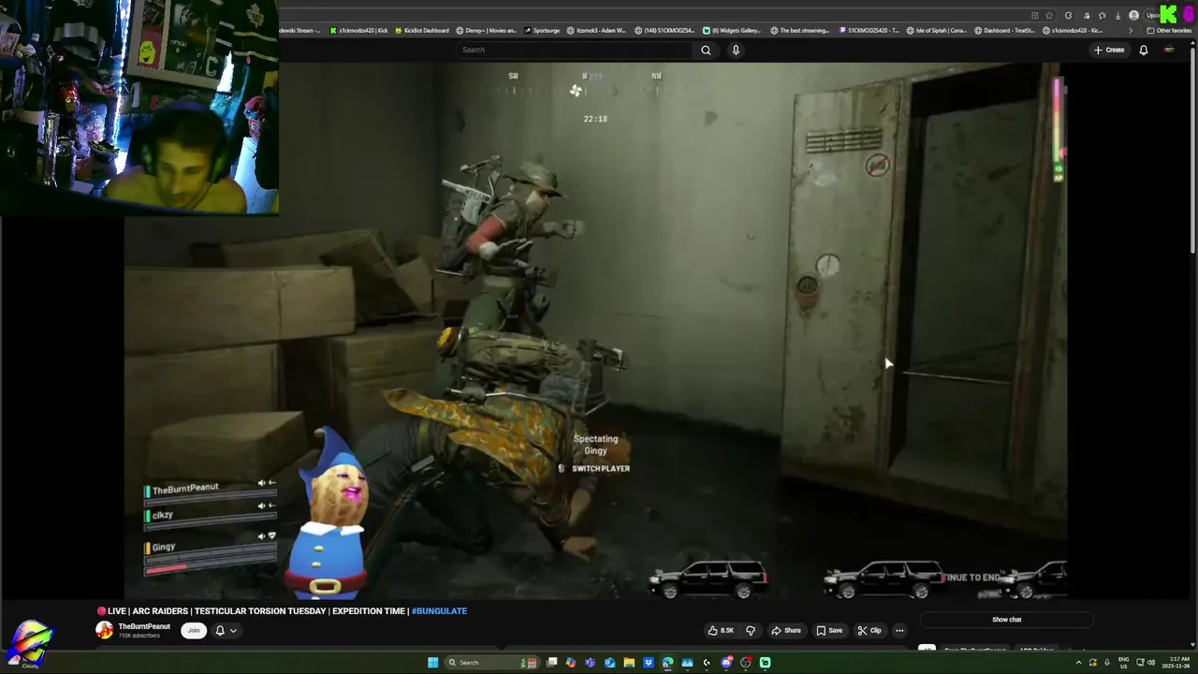Expand bookmarks overflow chevron
The height and width of the screenshot is (674, 1198).
[x=1131, y=31]
